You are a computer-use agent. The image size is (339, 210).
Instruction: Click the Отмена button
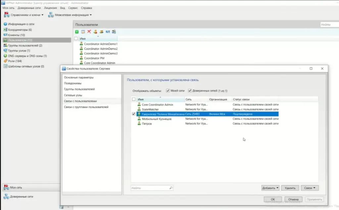tap(293, 199)
